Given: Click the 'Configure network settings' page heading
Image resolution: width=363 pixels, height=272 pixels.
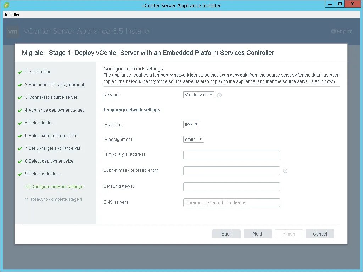Looking at the screenshot, I should click(133, 69).
